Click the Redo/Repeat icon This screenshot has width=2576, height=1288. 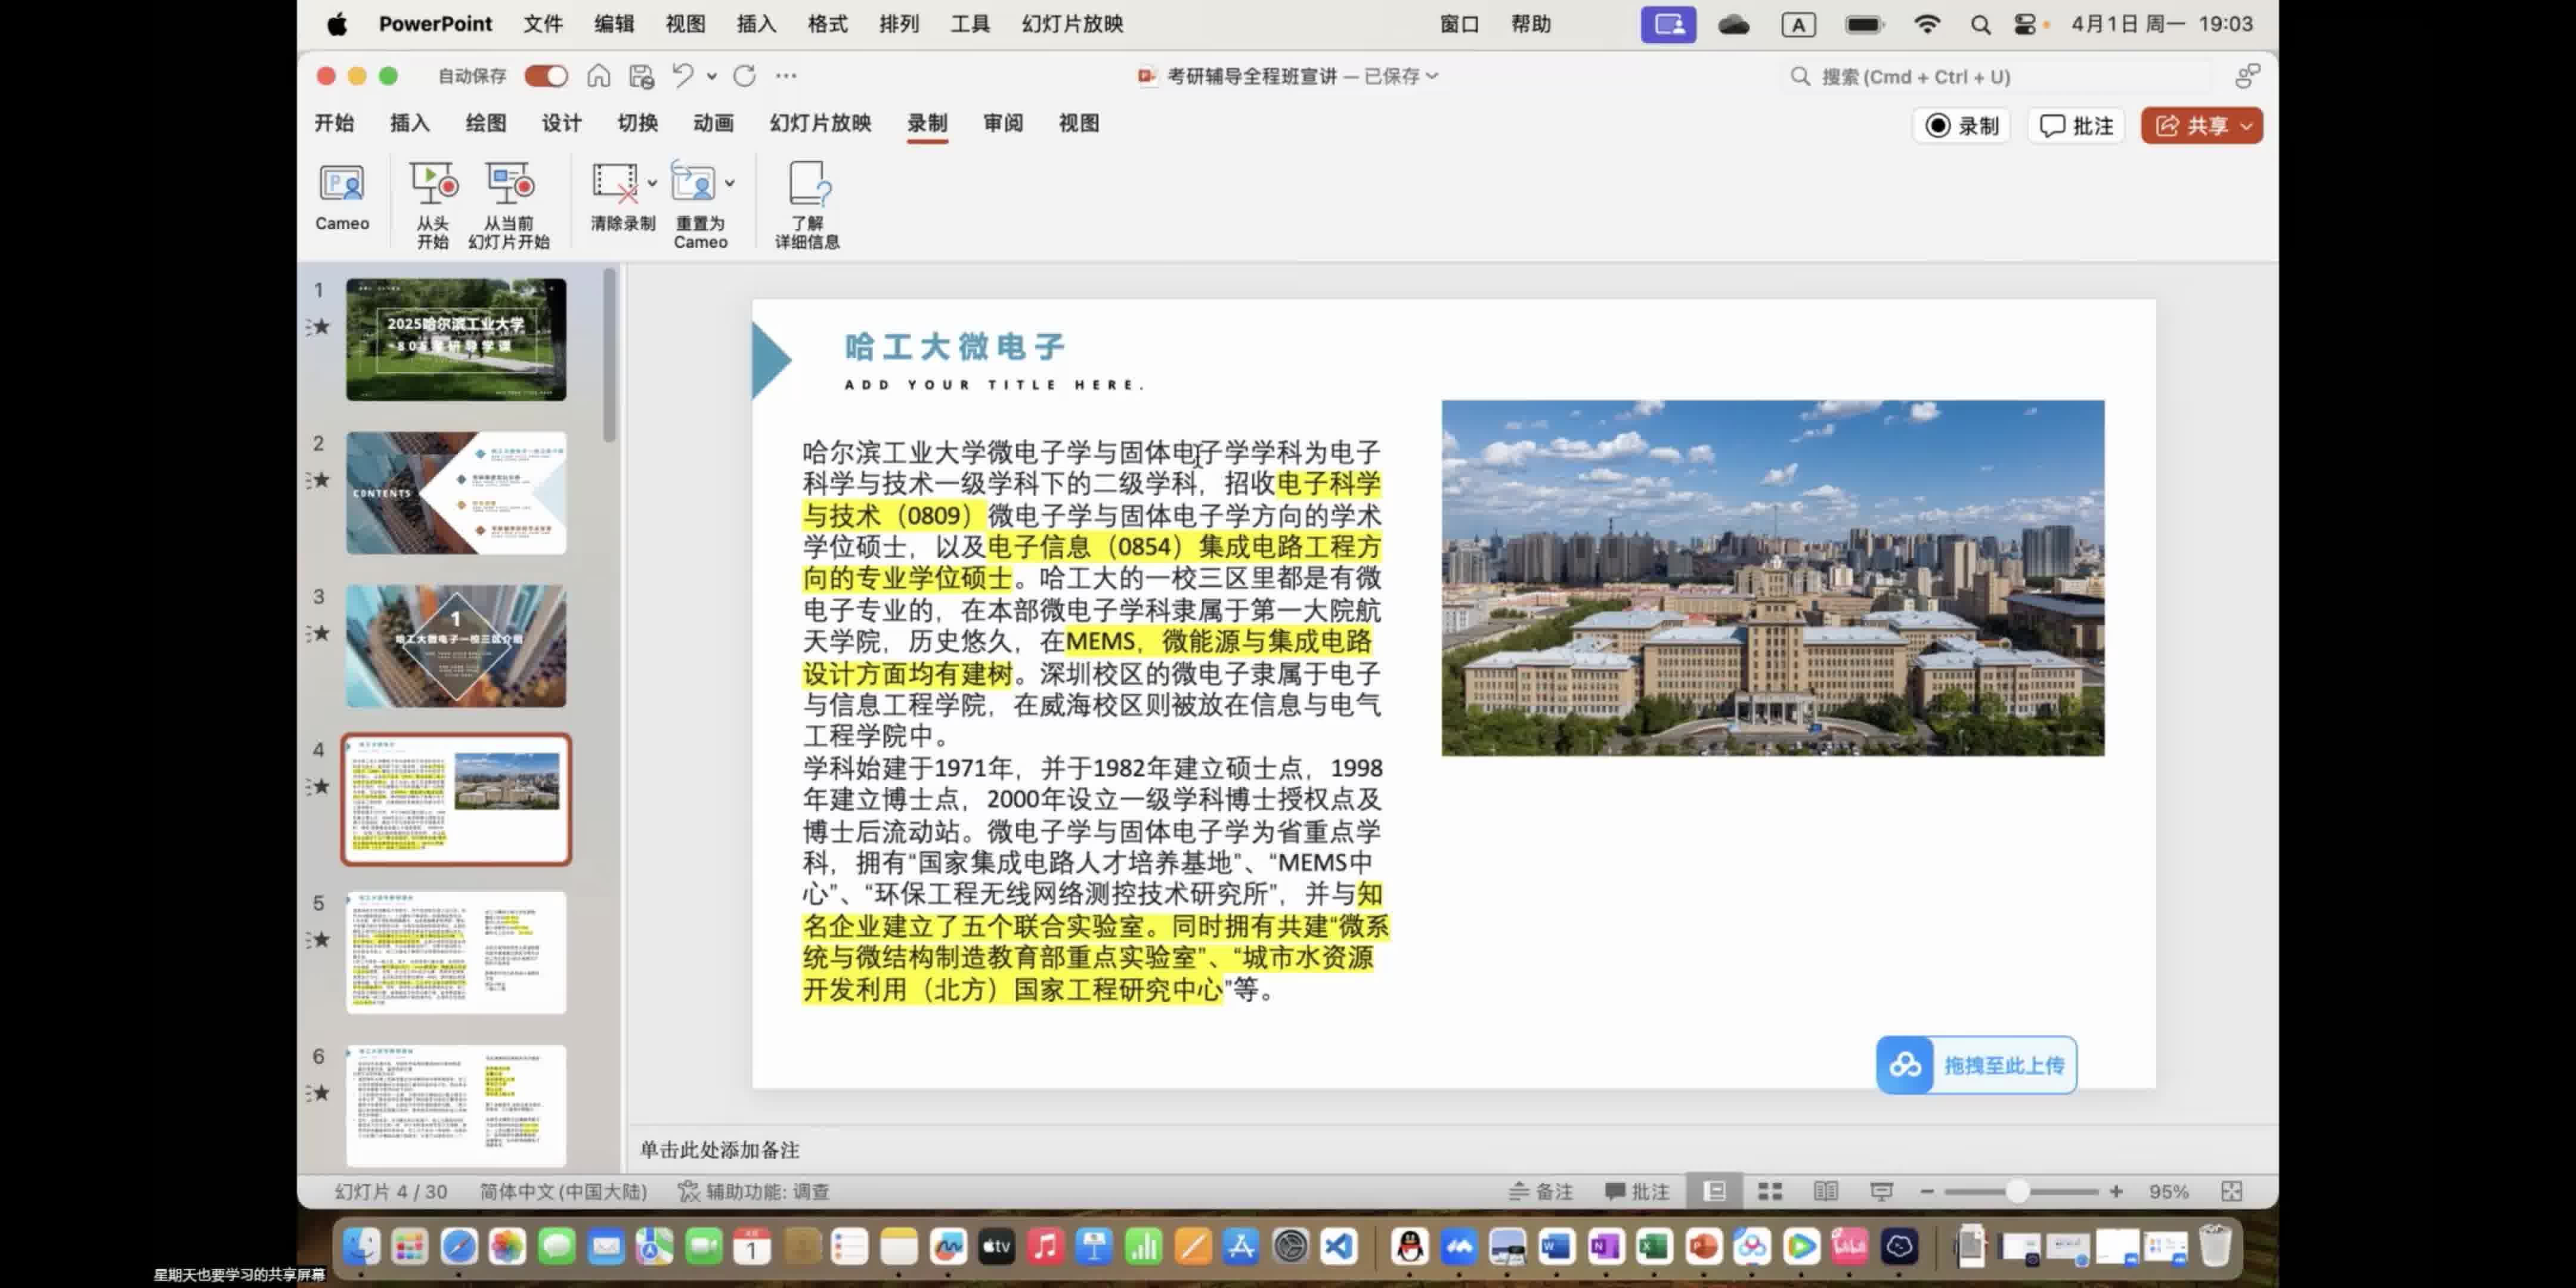[744, 76]
